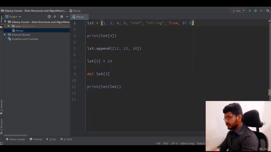Click line number 11 in the gutter
Screen dimensions: 271x152
tap(74, 87)
